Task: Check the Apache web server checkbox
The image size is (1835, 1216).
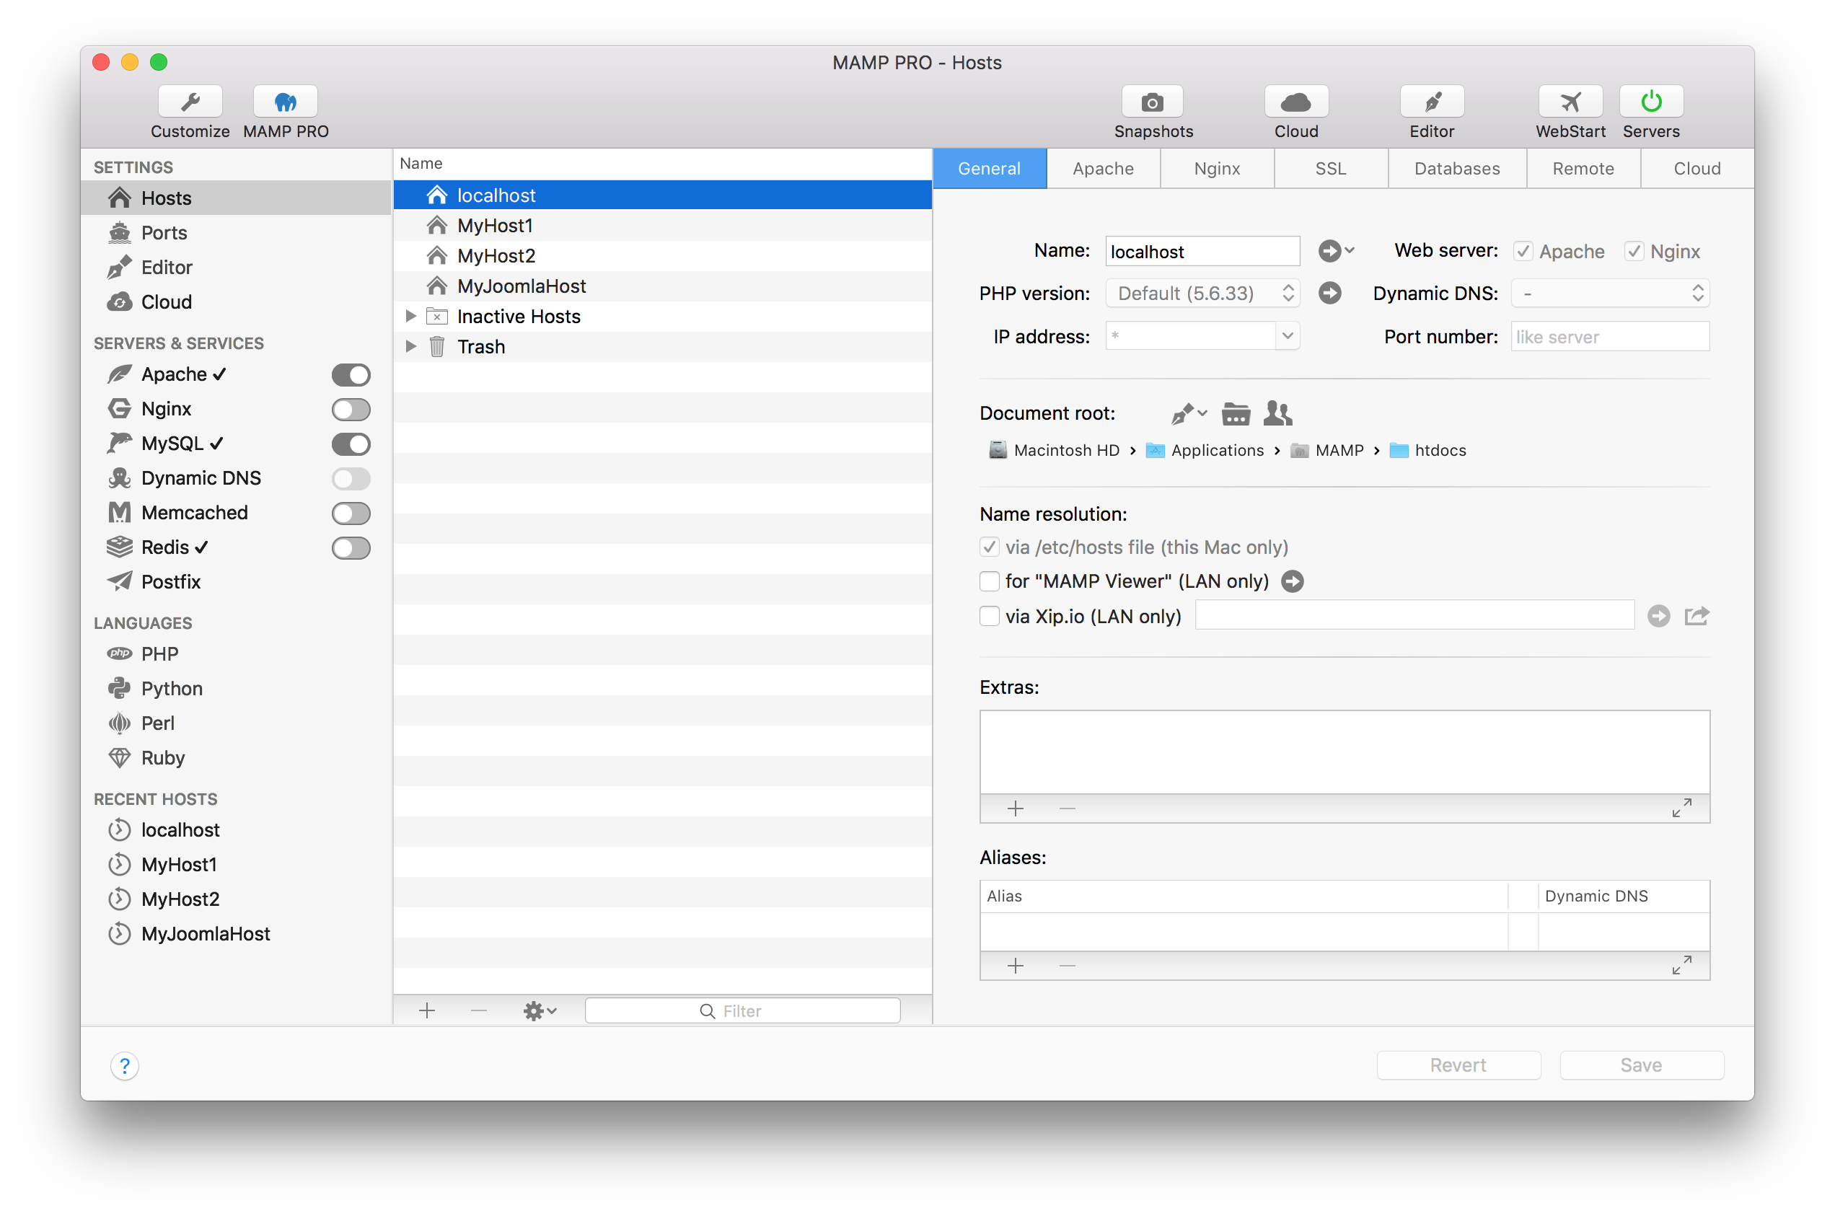Action: tap(1523, 251)
